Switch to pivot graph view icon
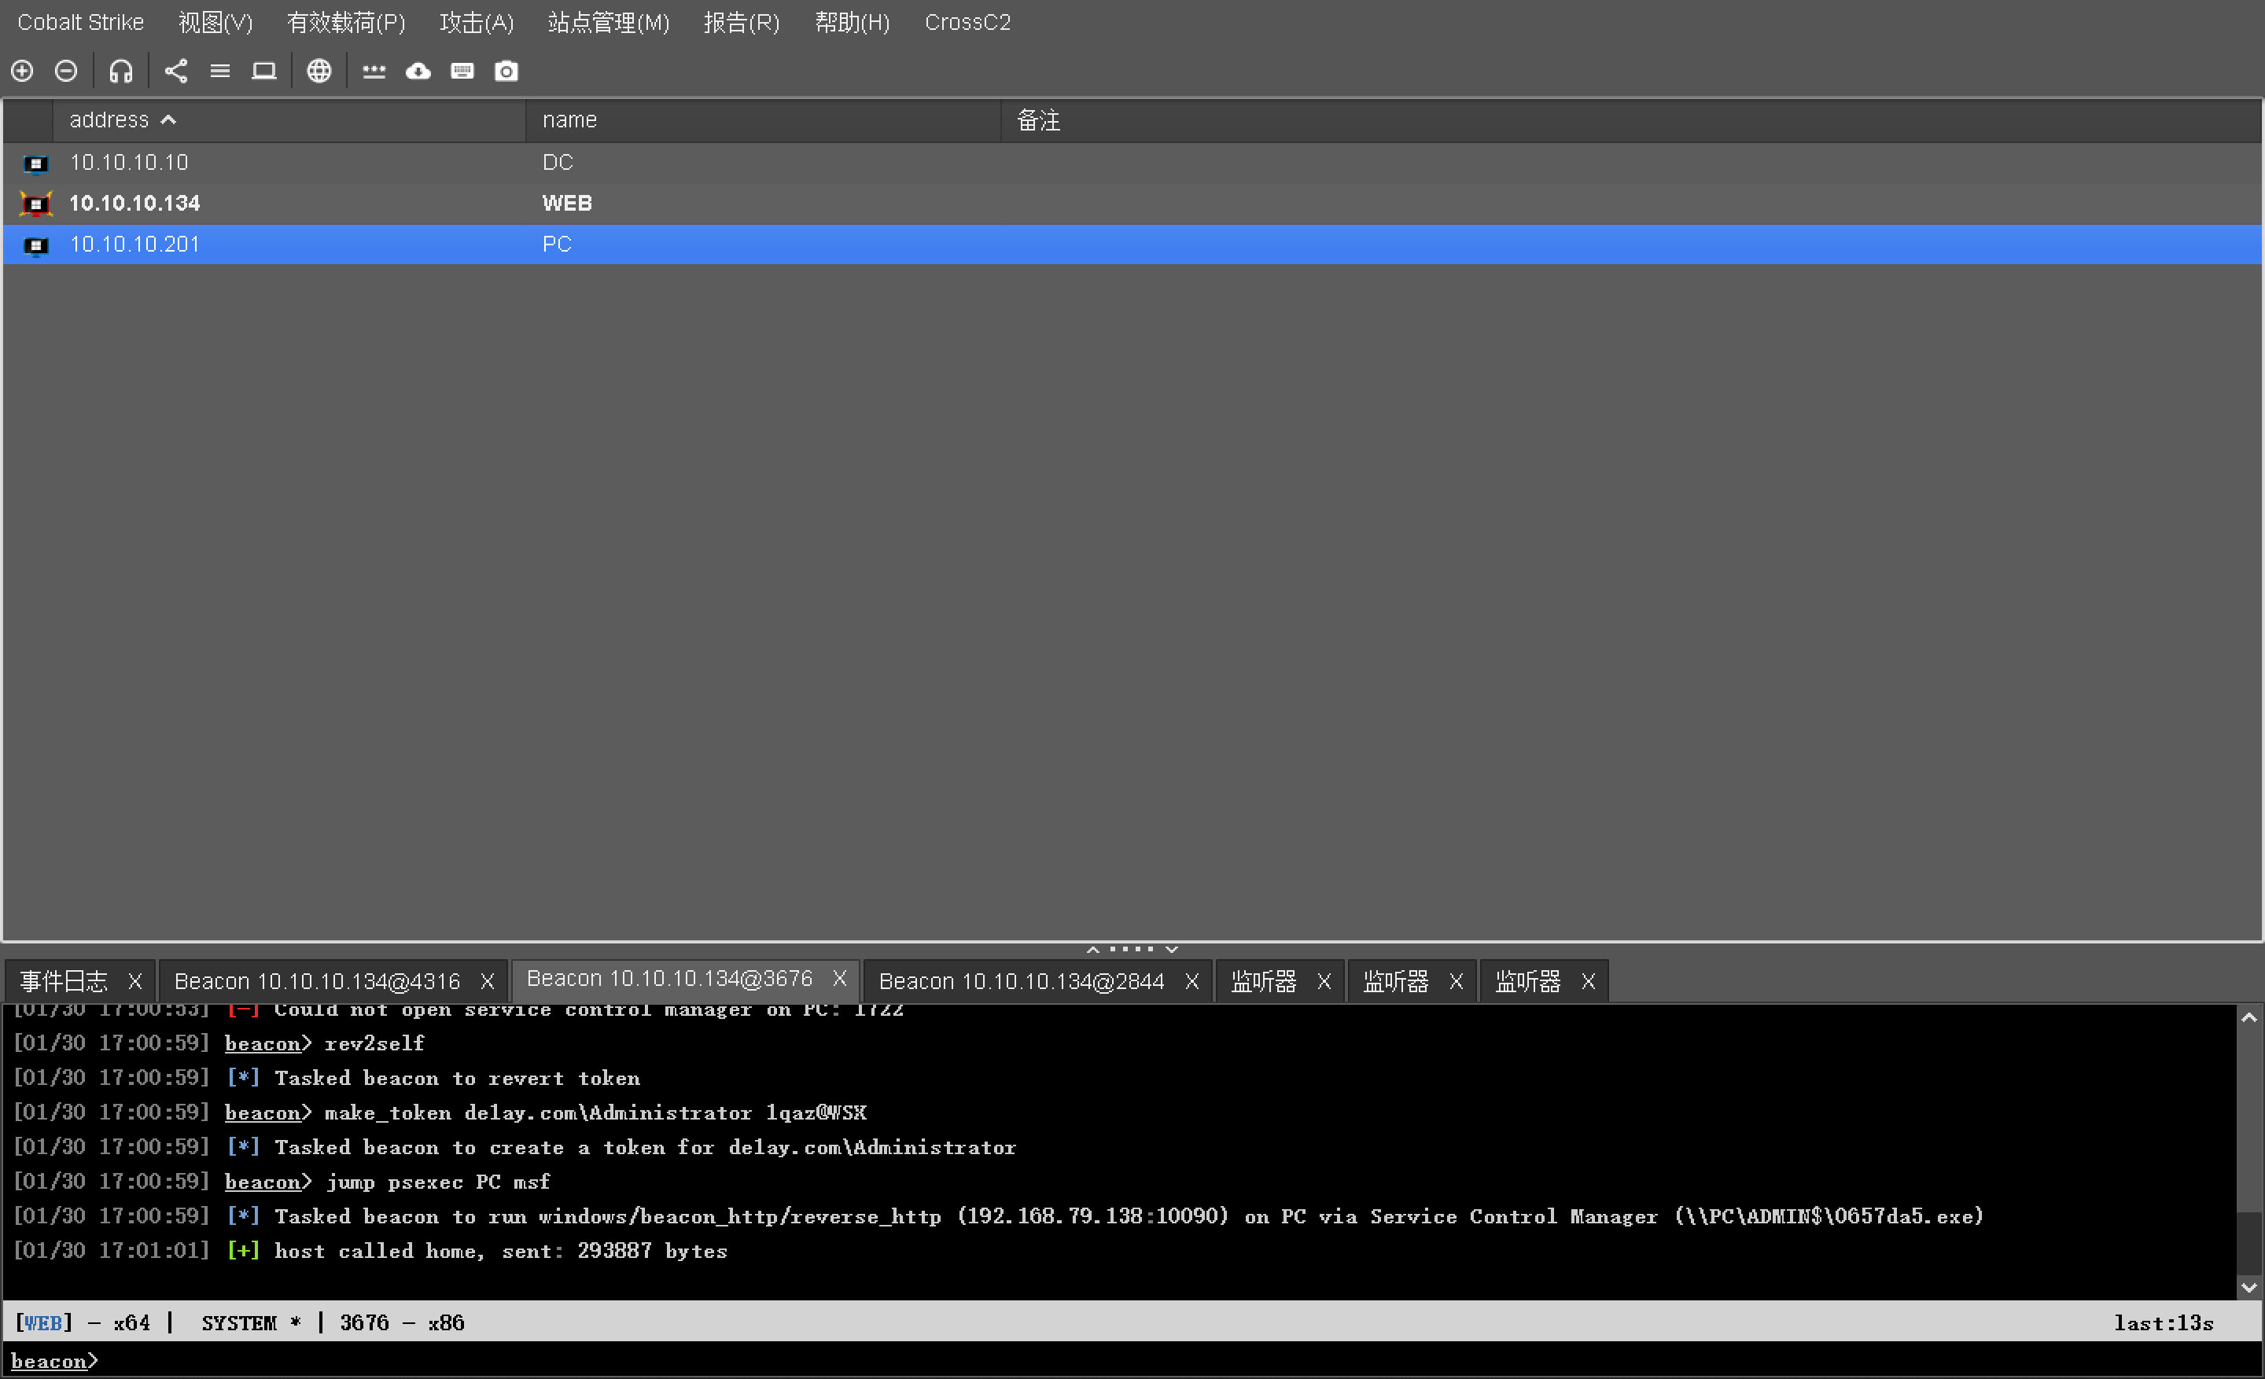 [175, 71]
